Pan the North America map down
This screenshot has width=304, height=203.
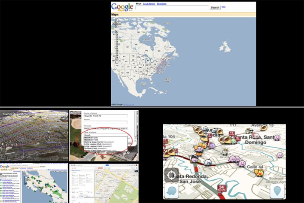[116, 26]
